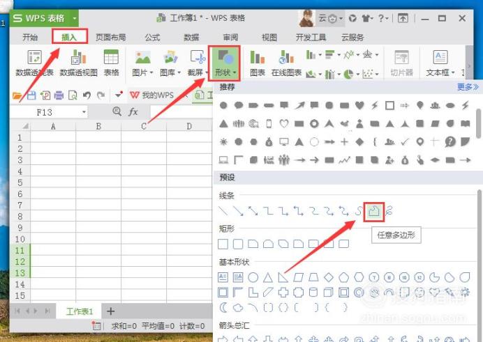Insert a 图表 chart
Image resolution: width=483 pixels, height=342 pixels.
tap(258, 63)
